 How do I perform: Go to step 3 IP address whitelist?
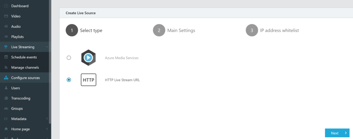pyautogui.click(x=272, y=30)
